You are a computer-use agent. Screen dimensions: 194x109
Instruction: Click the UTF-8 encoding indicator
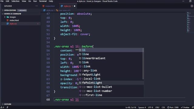pos(150,107)
